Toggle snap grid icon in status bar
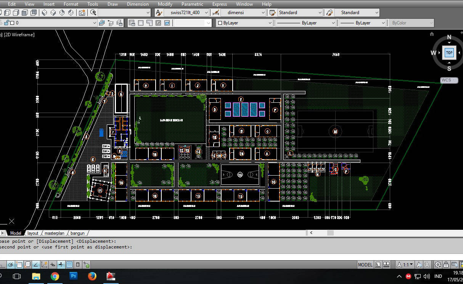The height and width of the screenshot is (284, 463). pos(69,265)
